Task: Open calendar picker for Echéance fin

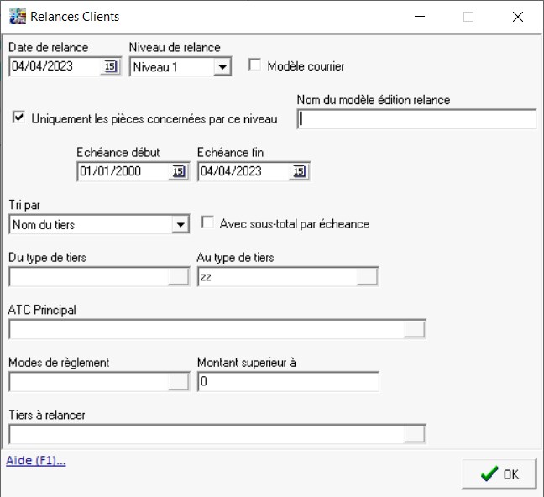Action: (300, 171)
